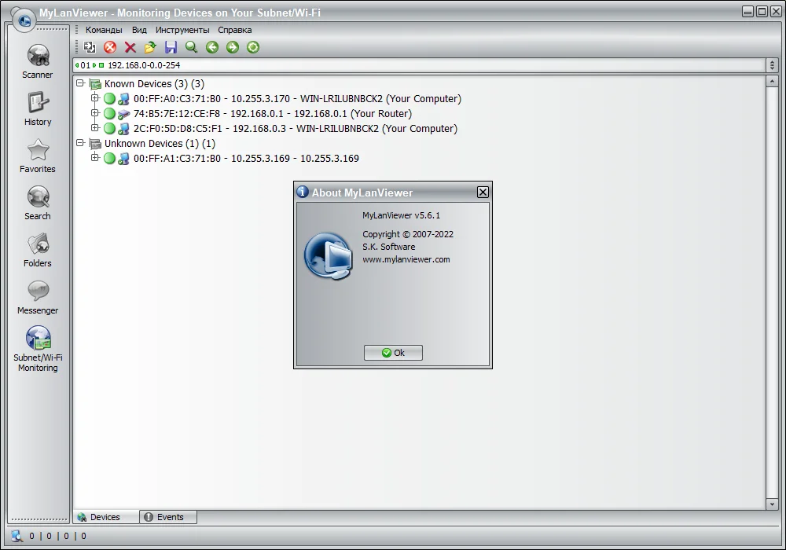The image size is (786, 550).
Task: Click the Known Devices folder icon
Action: (95, 84)
